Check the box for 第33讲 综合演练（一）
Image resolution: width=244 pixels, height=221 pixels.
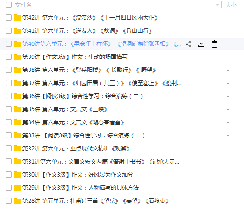tap(8, 135)
